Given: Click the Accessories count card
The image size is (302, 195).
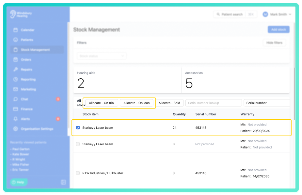Looking at the screenshot, I should pos(235,80).
